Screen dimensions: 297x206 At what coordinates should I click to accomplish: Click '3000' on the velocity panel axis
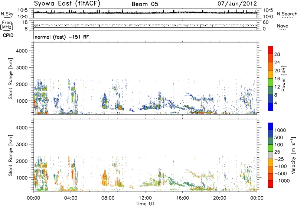pos(22,144)
